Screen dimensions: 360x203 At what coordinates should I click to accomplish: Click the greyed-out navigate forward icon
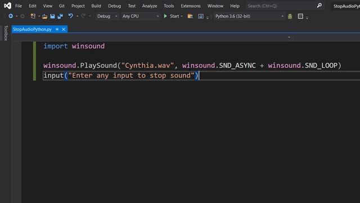pos(22,16)
